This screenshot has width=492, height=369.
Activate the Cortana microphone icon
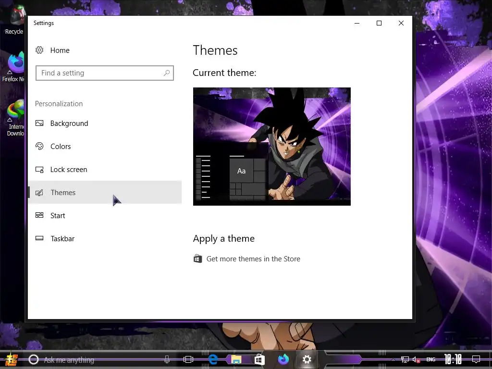click(x=167, y=359)
